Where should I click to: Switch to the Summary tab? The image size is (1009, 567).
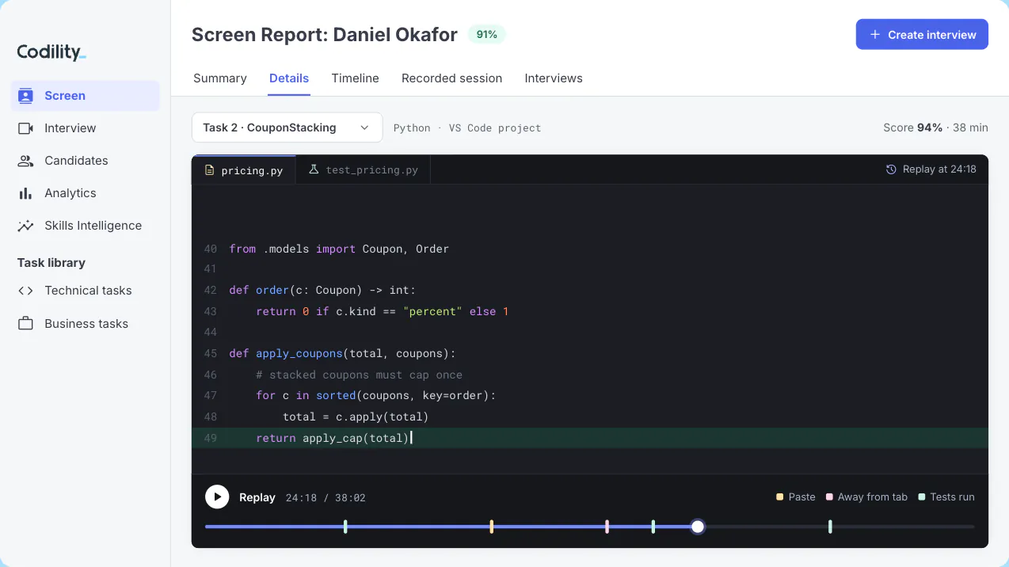220,78
